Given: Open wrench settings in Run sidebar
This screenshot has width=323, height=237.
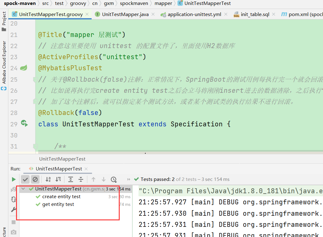Looking at the screenshot, I should click(x=13, y=210).
